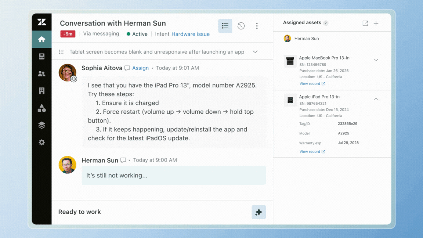423x238 pixels.
Task: Open the Admin settings gear icon
Action: [x=41, y=143]
